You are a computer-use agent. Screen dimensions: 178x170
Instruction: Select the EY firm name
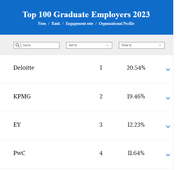pyautogui.click(x=17, y=124)
